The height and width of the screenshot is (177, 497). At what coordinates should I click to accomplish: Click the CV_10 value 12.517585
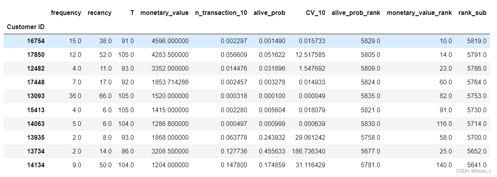click(x=310, y=55)
